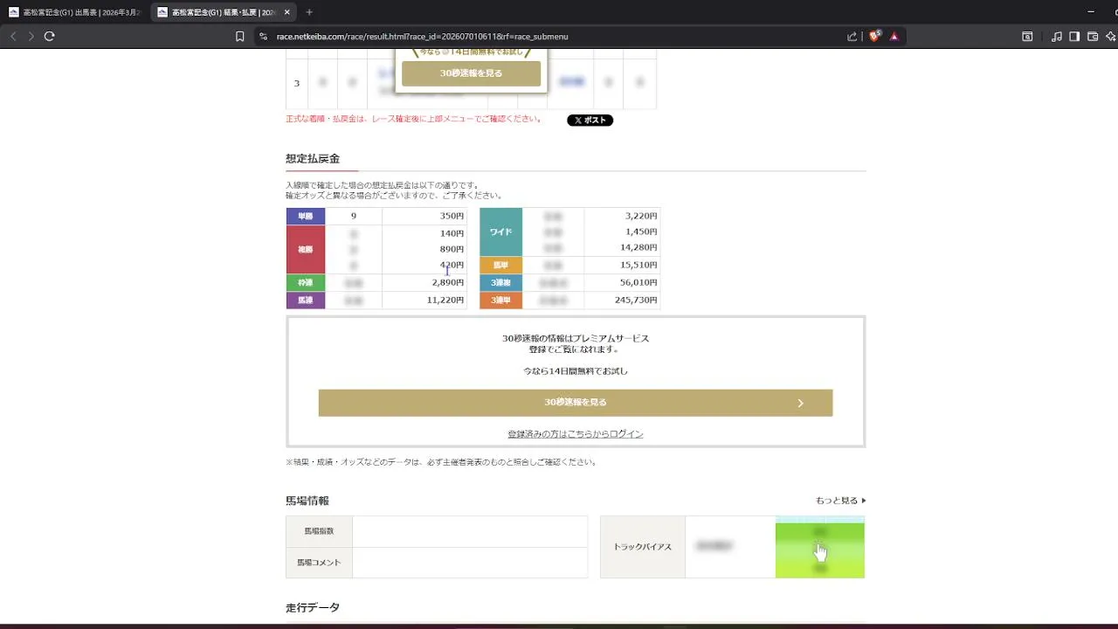Click the 複勝 label cell
This screenshot has height=629, width=1118.
(x=306, y=249)
